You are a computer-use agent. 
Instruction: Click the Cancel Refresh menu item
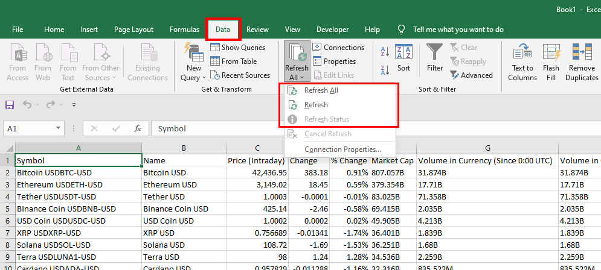point(339,134)
